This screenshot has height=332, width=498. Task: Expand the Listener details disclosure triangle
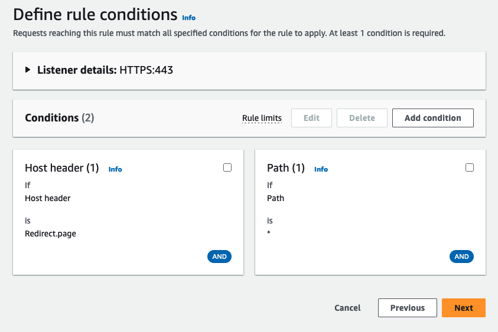coord(28,70)
